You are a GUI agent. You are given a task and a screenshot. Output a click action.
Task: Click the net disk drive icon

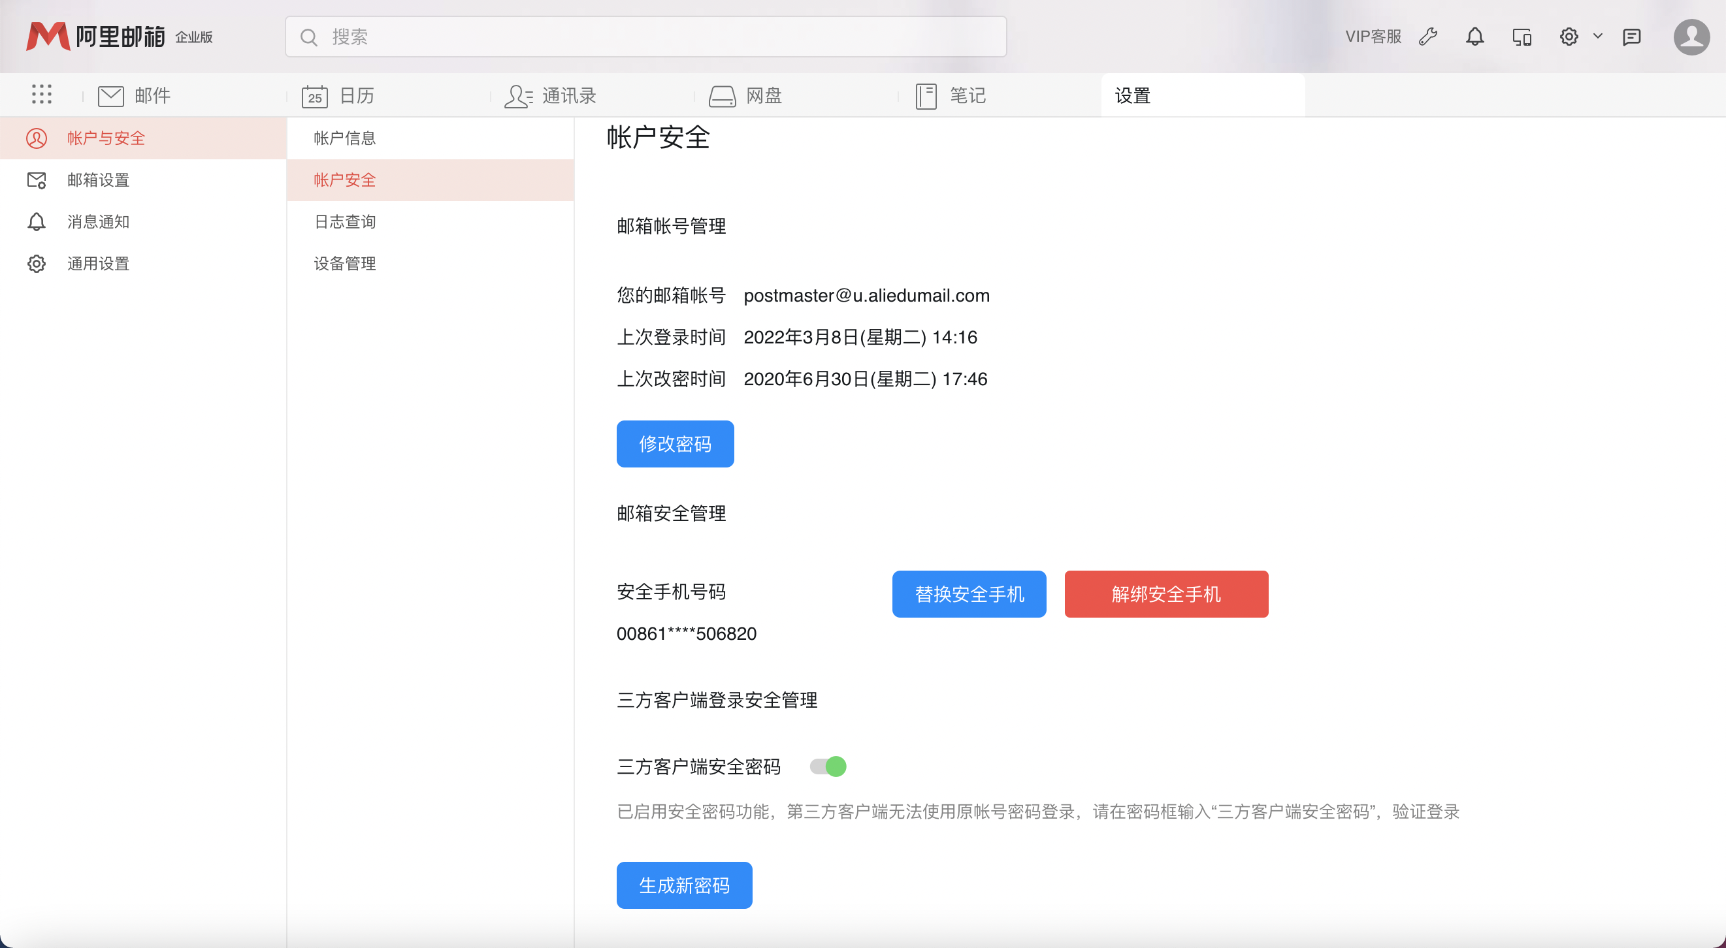pyautogui.click(x=723, y=96)
